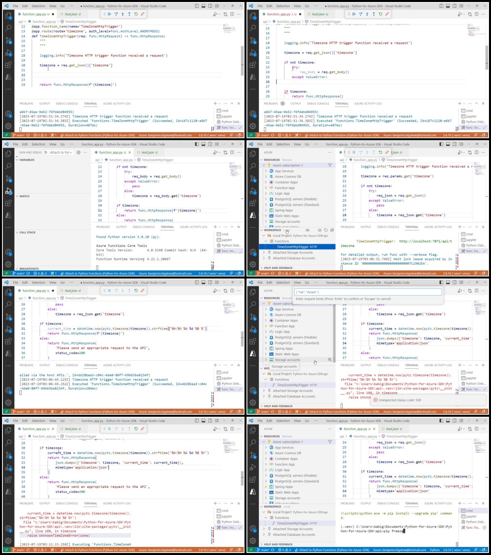Toggle secondary side bar in the top-left window's title bar
491x555 pixels.
coord(210,6)
